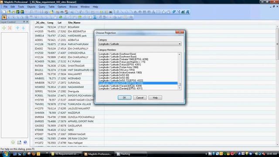
Task: Open the Tools menu
Action: click(21, 7)
